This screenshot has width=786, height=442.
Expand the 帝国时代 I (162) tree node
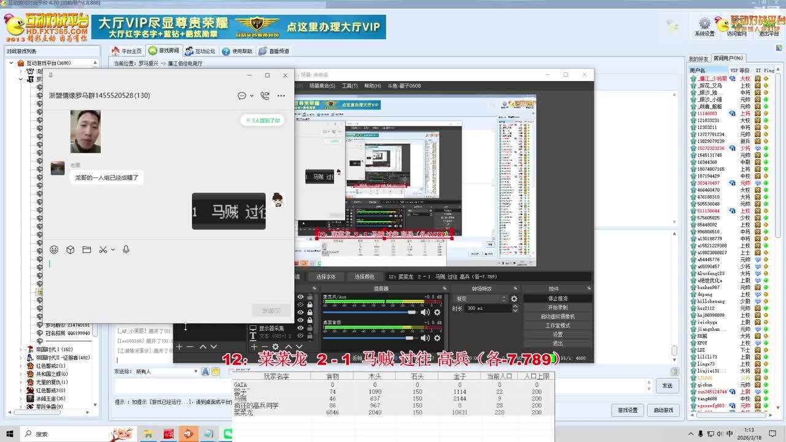[21, 349]
